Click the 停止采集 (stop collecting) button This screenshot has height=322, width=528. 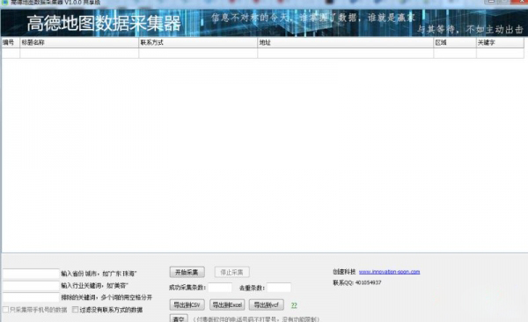click(x=231, y=272)
